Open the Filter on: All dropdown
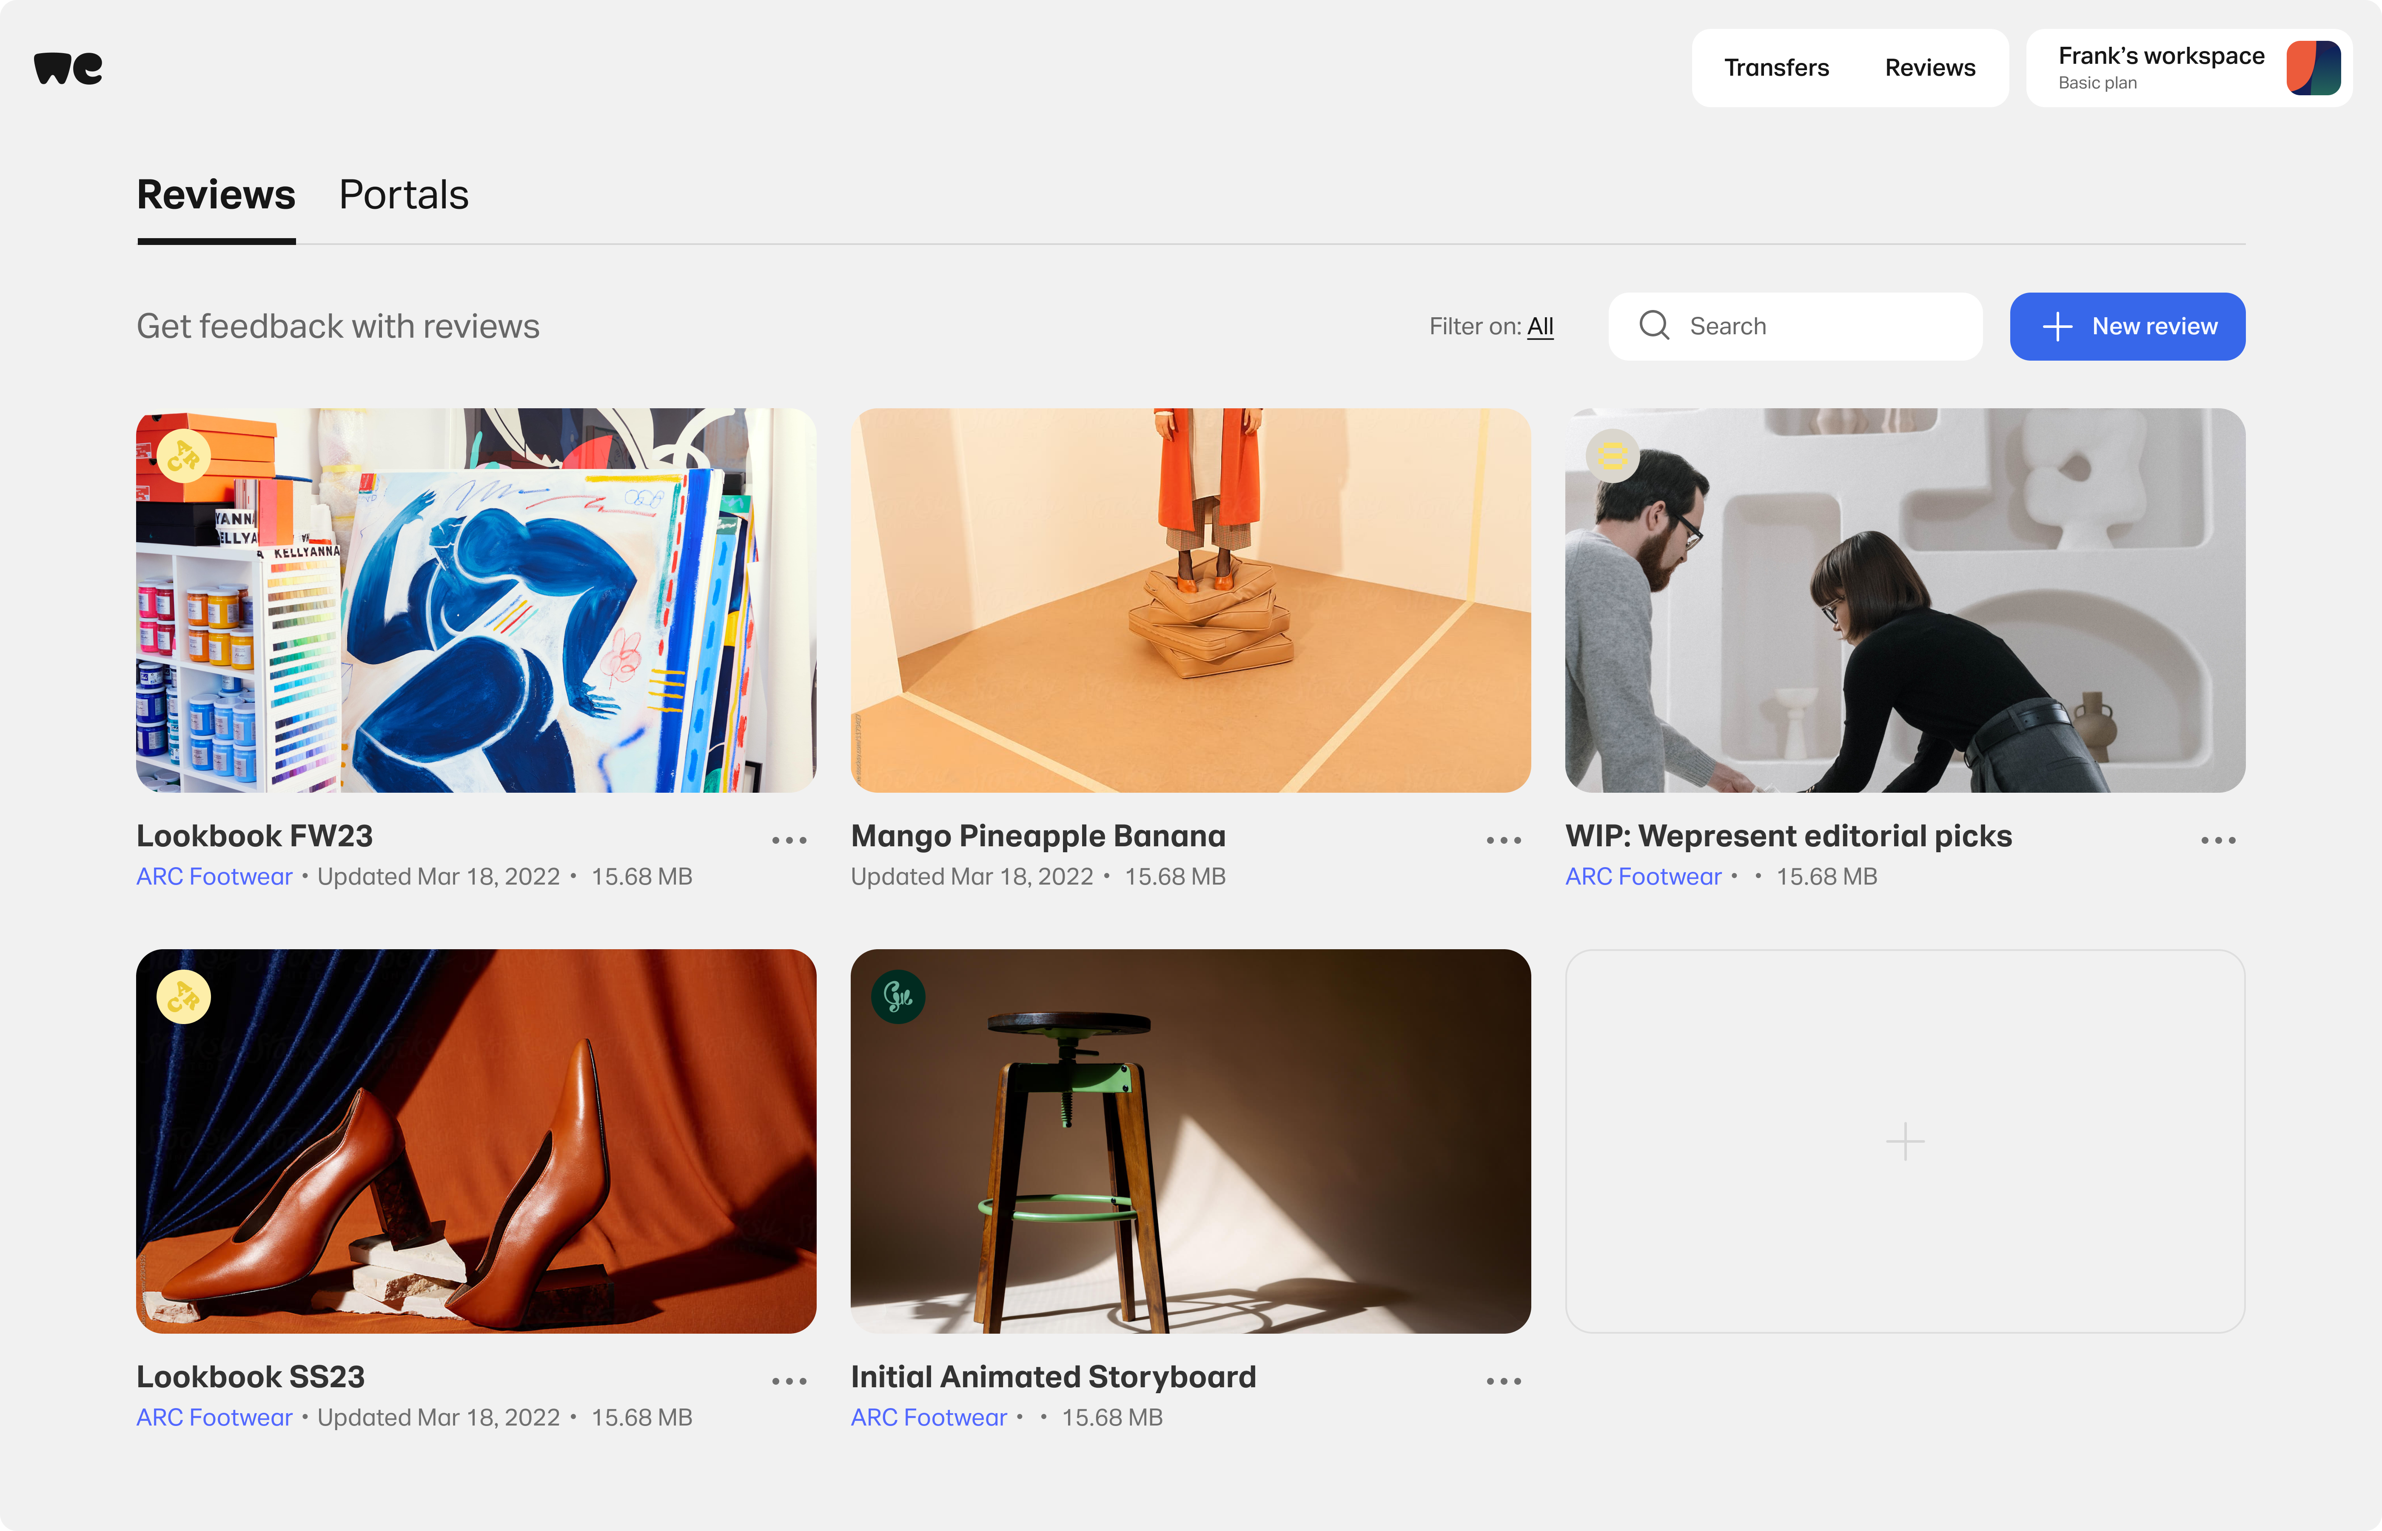The image size is (2382, 1531). pyautogui.click(x=1490, y=326)
